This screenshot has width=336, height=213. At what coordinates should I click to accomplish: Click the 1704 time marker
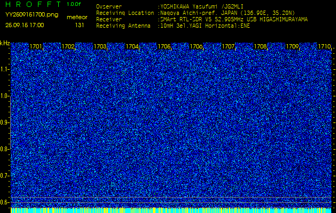point(132,46)
